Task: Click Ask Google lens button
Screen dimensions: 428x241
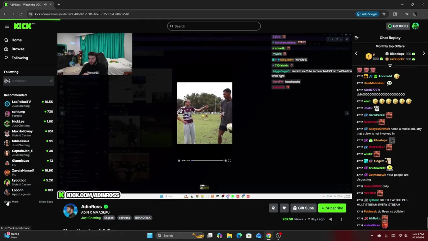Action: click(367, 14)
